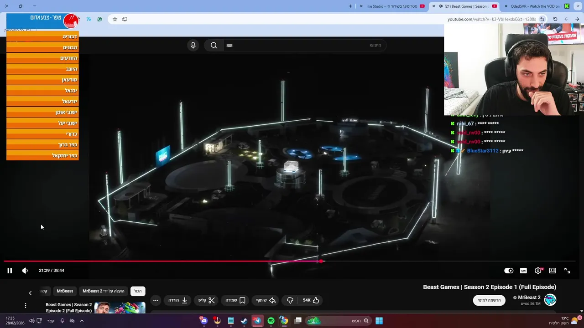The height and width of the screenshot is (328, 584).
Task: Open options menu for the Episode 2 suggestion
Action: (x=26, y=305)
